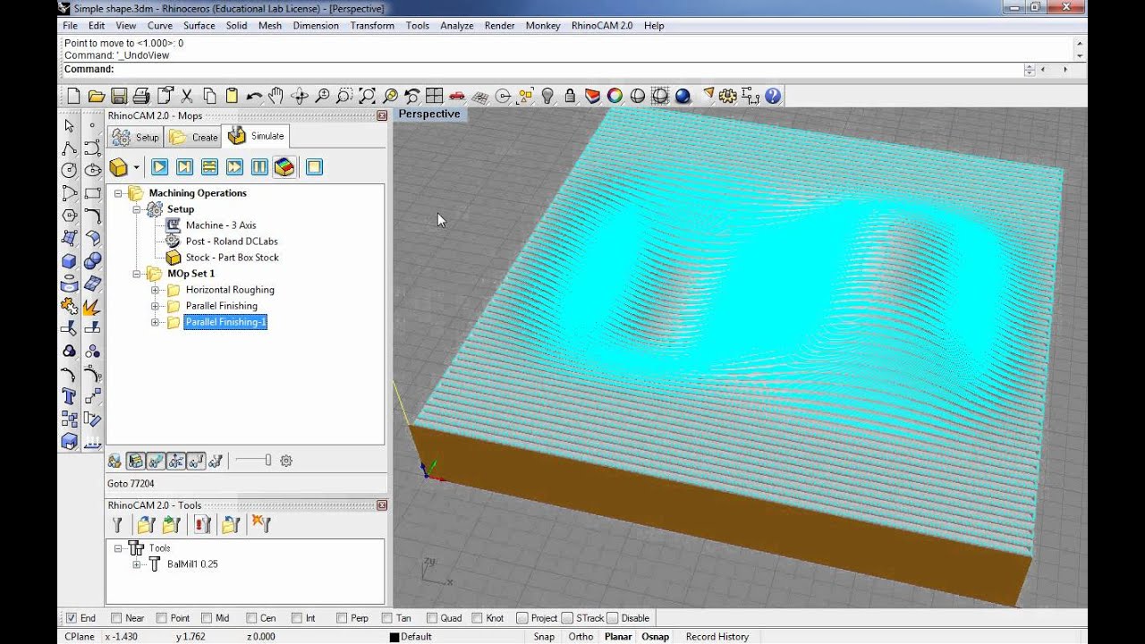Image resolution: width=1145 pixels, height=644 pixels.
Task: Expand the Horizontal Roughing operation
Action: coord(155,290)
